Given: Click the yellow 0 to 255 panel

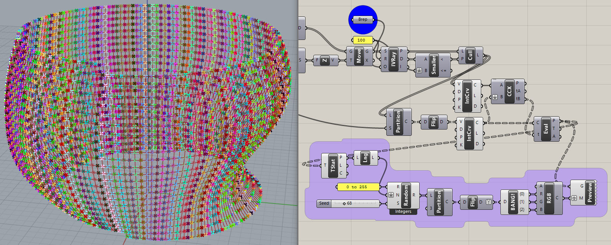Looking at the screenshot, I should click(x=358, y=187).
